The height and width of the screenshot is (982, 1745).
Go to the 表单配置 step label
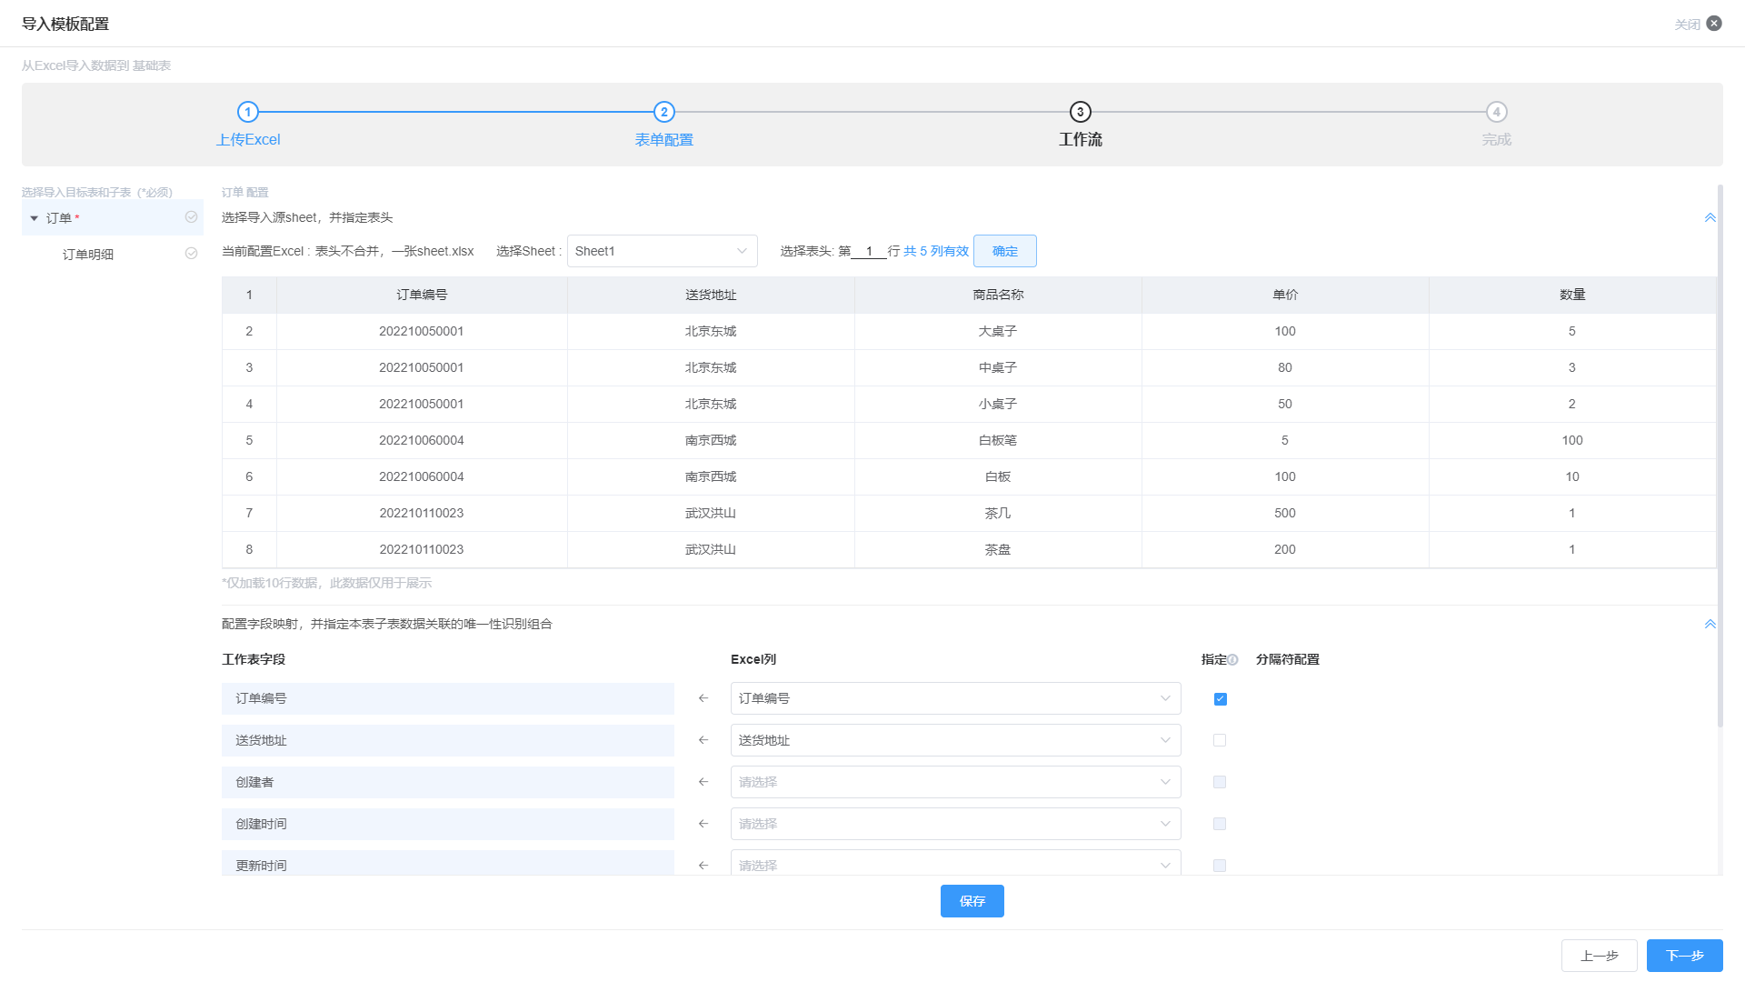point(664,140)
